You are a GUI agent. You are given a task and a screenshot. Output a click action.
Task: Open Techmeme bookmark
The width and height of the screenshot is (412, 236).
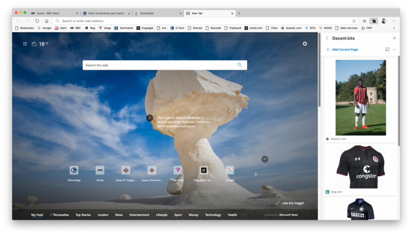point(123,28)
